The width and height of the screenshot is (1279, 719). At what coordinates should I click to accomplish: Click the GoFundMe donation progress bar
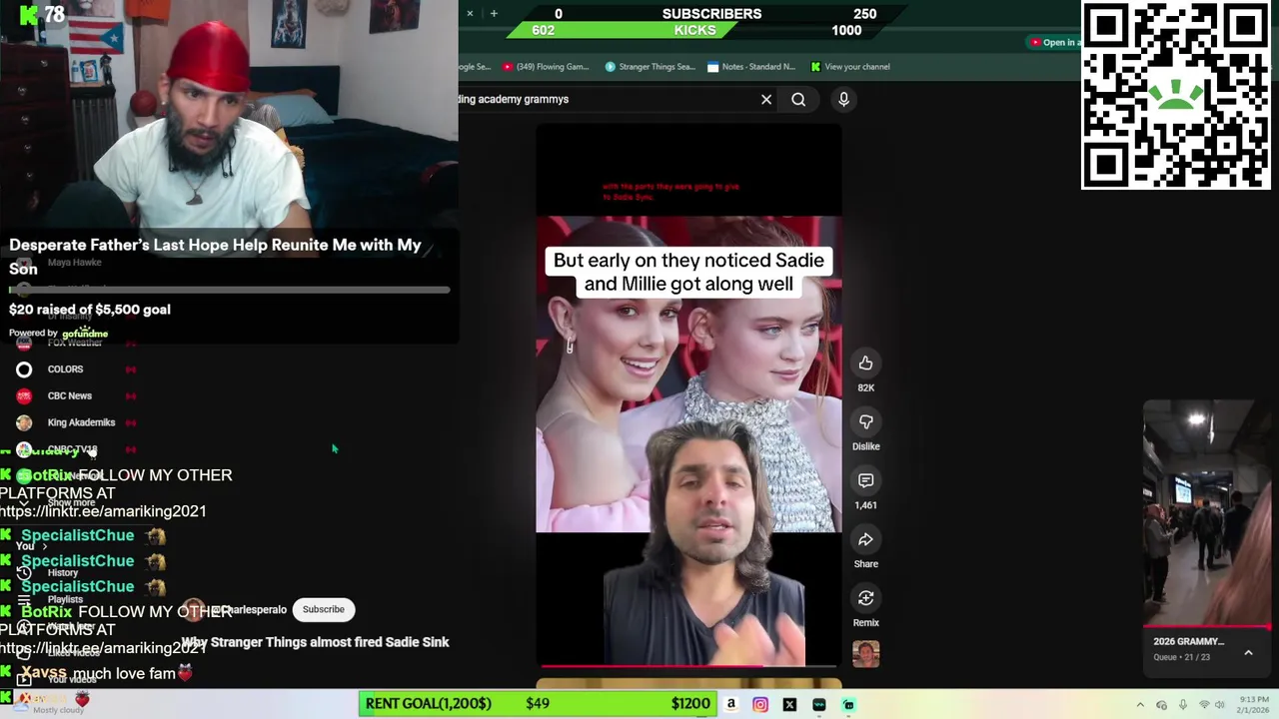pos(230,291)
